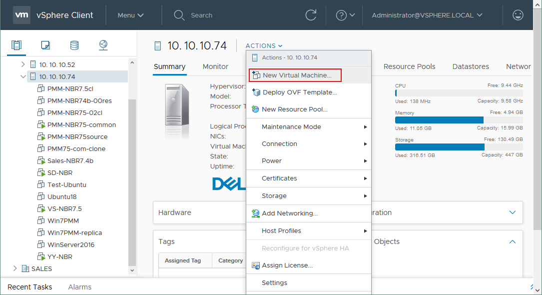Expand the SALES tree node
The image size is (542, 295).
coord(15,268)
